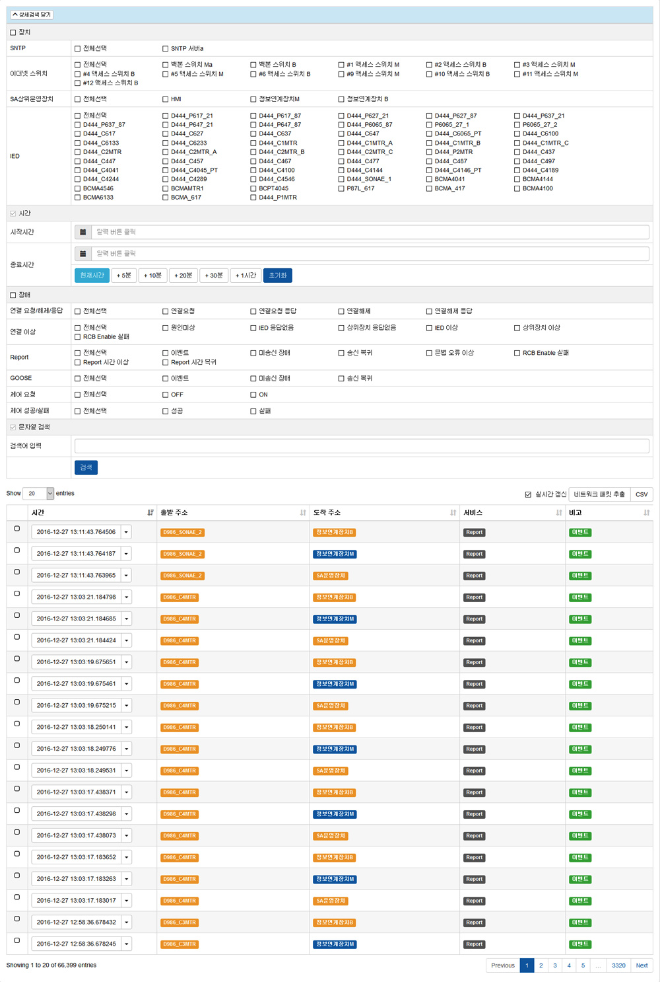
Task: Click 정보연계장치M tag in 13:11:43.764187 row
Action: pos(335,554)
